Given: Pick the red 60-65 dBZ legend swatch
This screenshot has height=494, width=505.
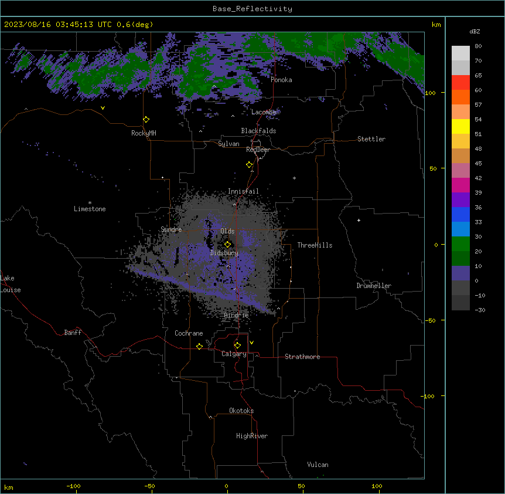Looking at the screenshot, I should (x=460, y=83).
